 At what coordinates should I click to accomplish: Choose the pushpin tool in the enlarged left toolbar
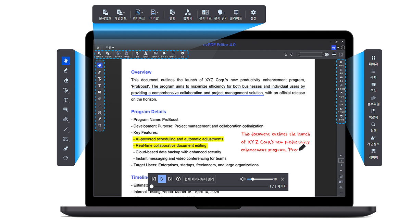66,149
